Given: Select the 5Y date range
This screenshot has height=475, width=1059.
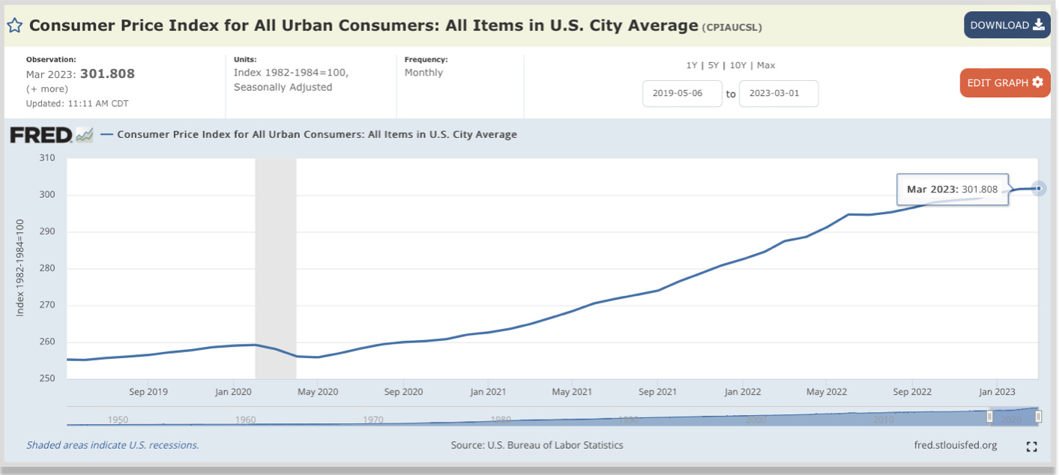Looking at the screenshot, I should pos(713,65).
